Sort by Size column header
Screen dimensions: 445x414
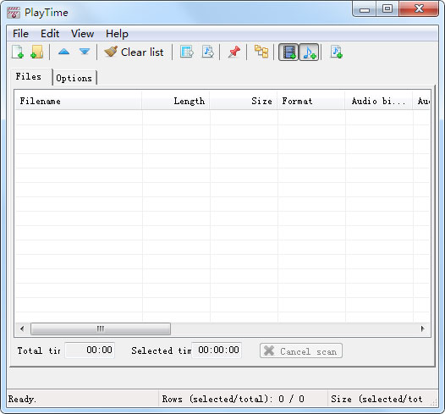(244, 101)
